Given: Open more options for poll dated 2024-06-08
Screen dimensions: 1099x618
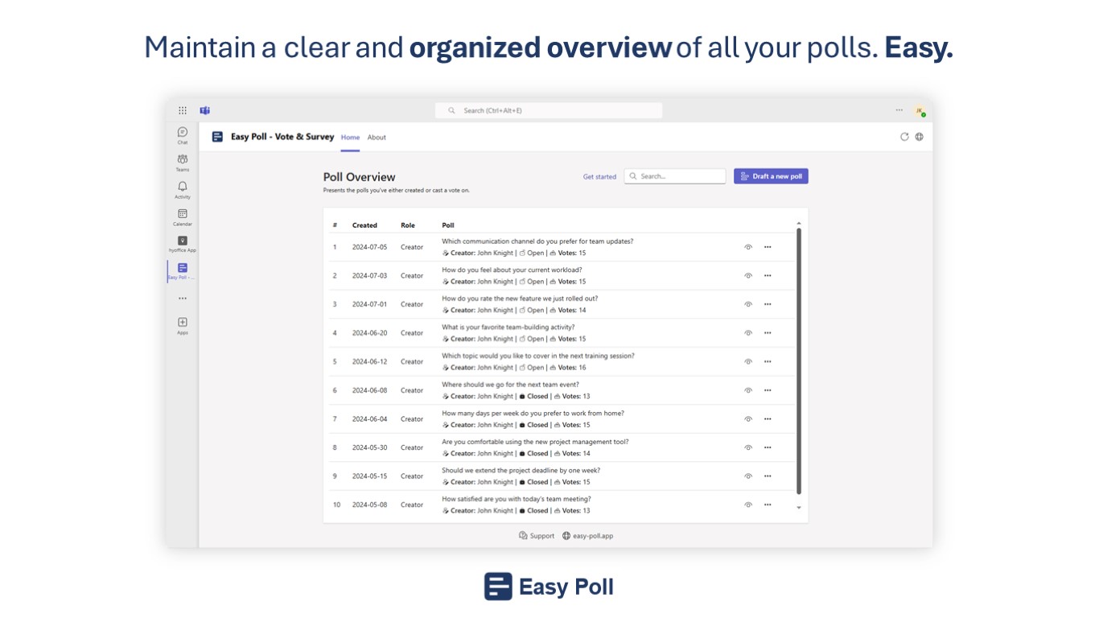Looking at the screenshot, I should tap(768, 390).
